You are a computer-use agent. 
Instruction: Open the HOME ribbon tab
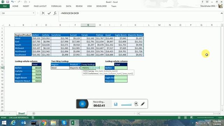15,6
